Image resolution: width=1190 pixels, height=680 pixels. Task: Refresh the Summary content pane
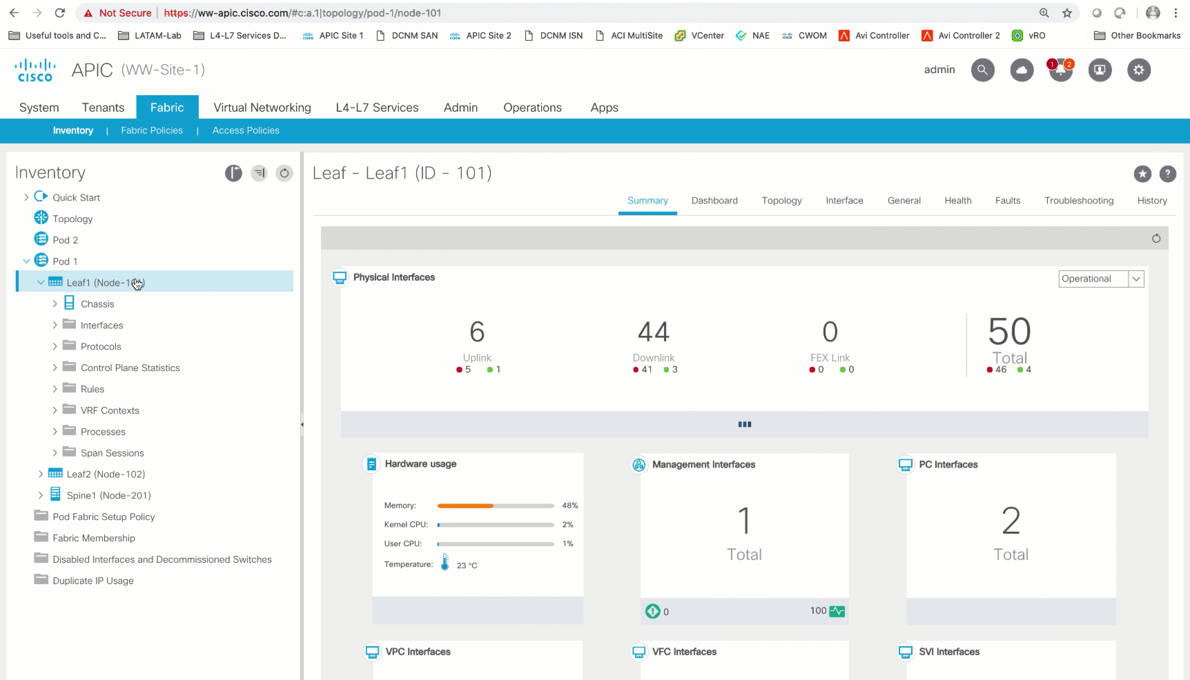pos(1156,238)
